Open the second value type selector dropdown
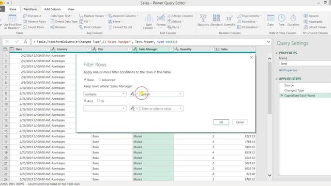Viewport: 331px width, 186px height. click(134, 109)
